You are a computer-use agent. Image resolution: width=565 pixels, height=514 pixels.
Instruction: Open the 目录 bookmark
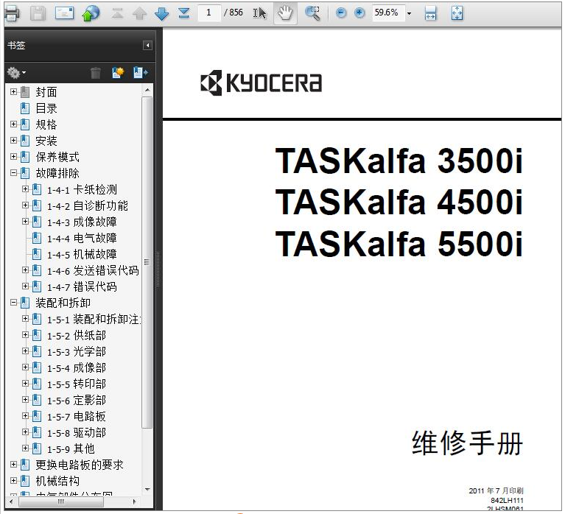pos(46,108)
